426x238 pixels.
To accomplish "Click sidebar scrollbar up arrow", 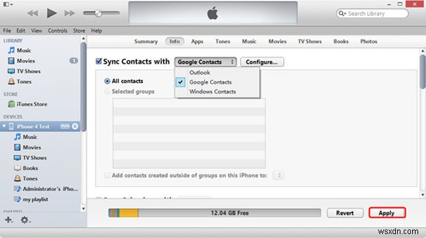I will (x=83, y=39).
